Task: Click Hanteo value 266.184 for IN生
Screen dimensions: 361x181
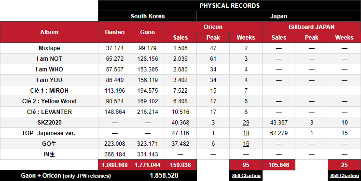Action: pos(115,154)
